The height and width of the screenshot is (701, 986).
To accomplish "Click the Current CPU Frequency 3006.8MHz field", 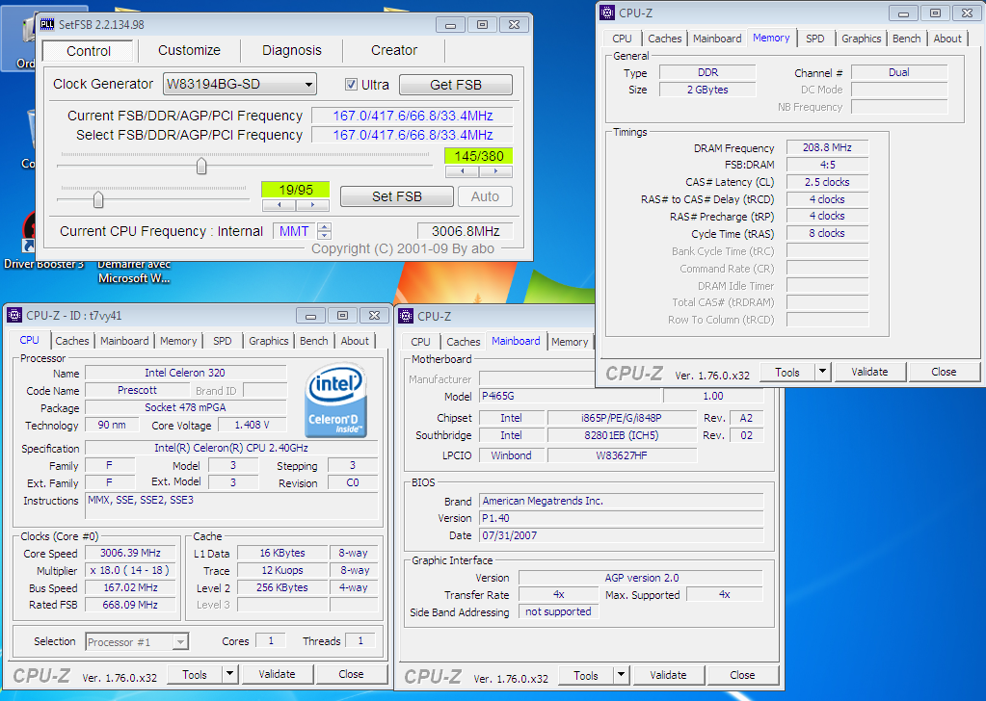I will [466, 231].
